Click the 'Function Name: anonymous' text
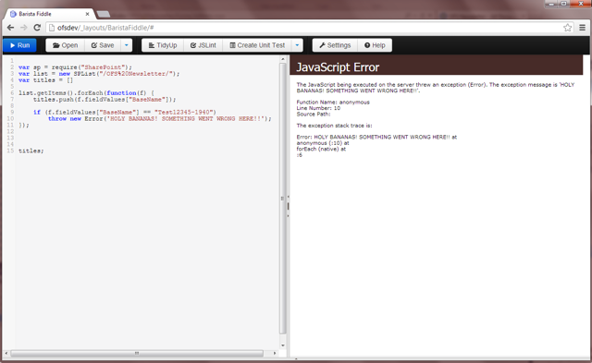 (333, 103)
